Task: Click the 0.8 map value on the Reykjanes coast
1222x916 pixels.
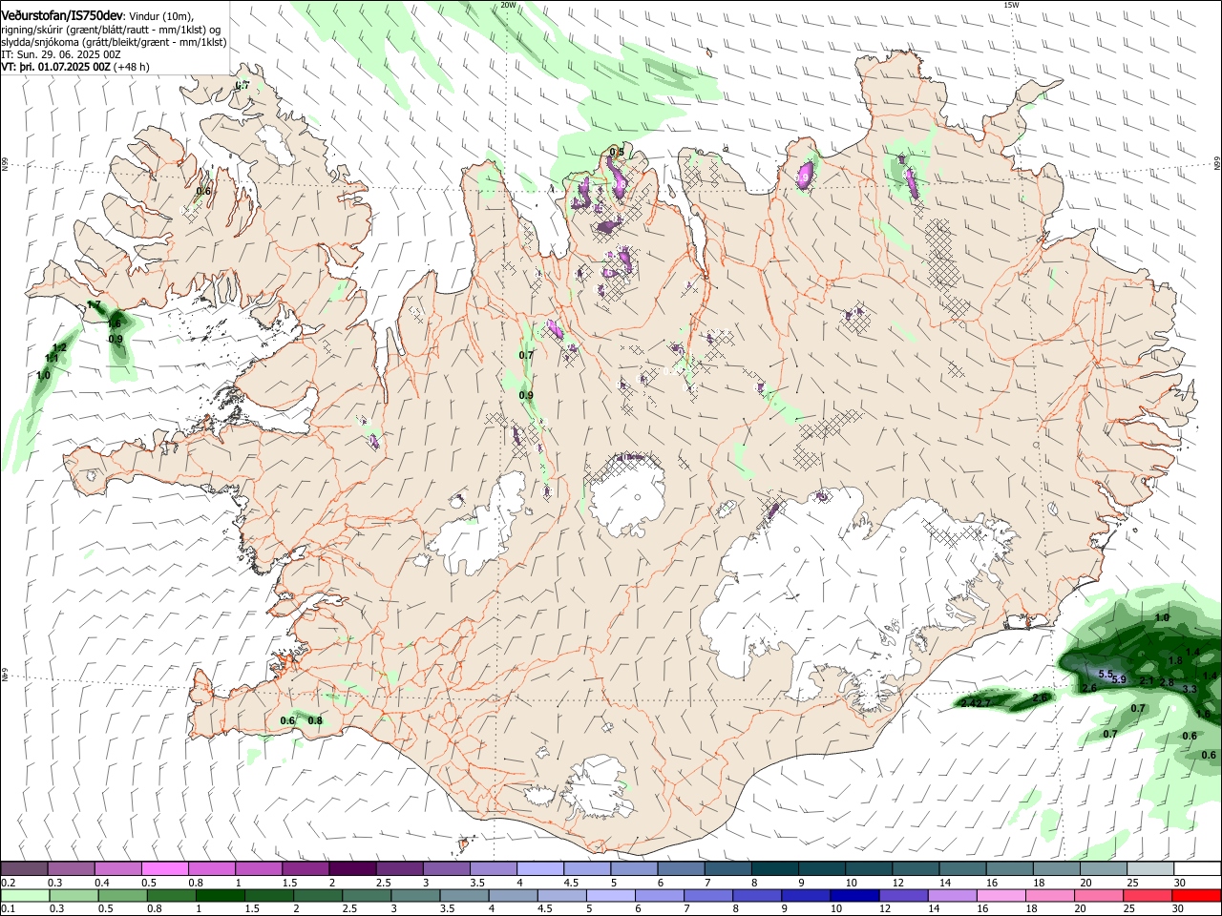Action: point(315,720)
